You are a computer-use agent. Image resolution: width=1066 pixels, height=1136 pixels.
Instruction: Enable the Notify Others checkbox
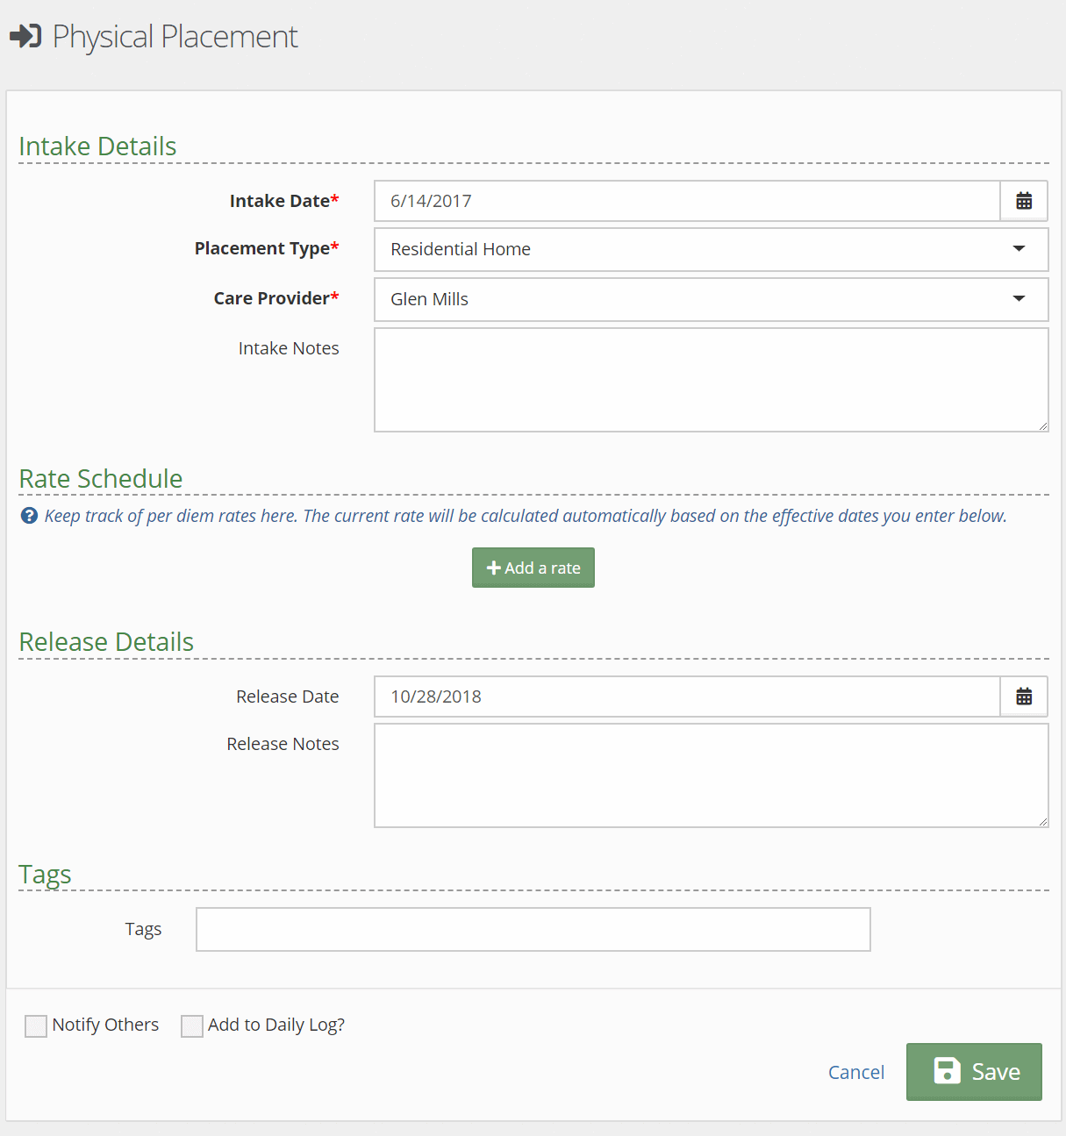36,1025
